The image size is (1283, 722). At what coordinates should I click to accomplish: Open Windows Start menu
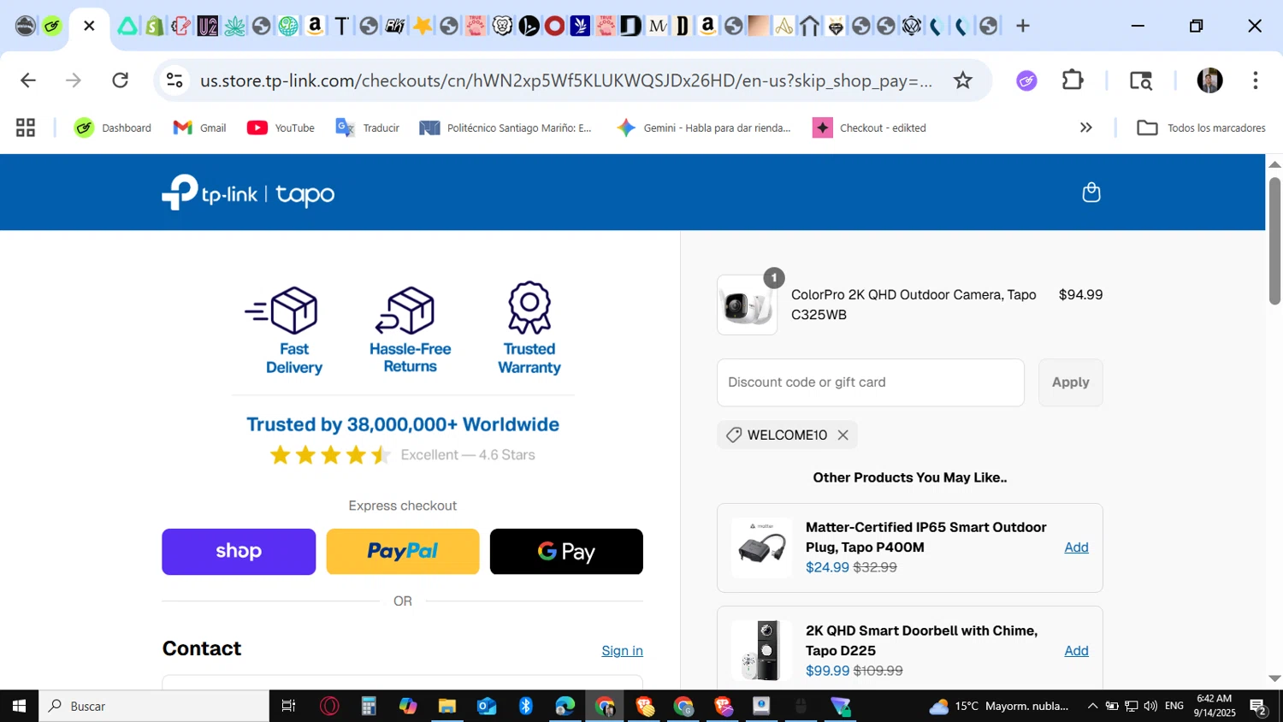tap(19, 706)
